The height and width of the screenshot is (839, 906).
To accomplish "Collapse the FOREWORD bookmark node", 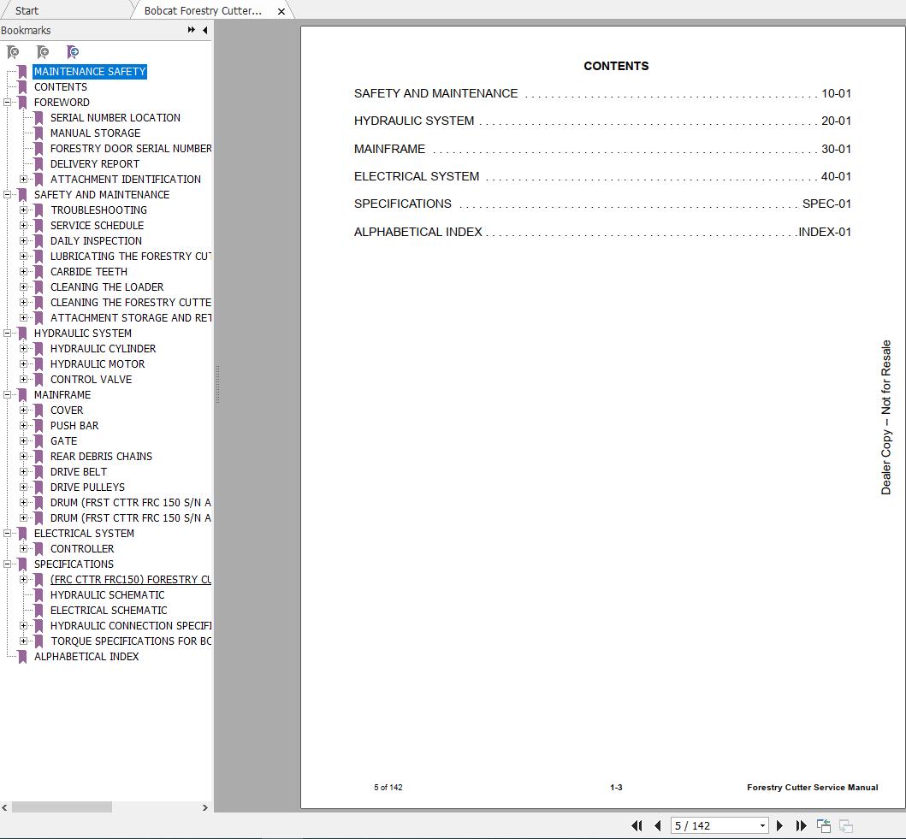I will (x=7, y=103).
